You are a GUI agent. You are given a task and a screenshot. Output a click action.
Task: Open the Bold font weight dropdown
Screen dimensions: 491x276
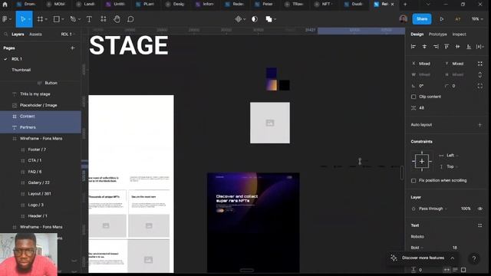(417, 248)
